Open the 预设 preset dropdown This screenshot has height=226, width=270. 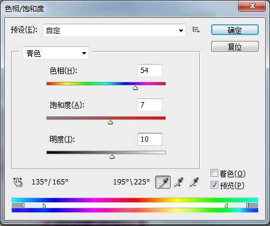(x=114, y=30)
